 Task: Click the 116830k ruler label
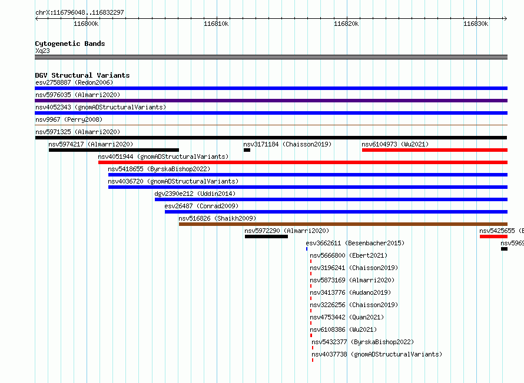point(476,24)
